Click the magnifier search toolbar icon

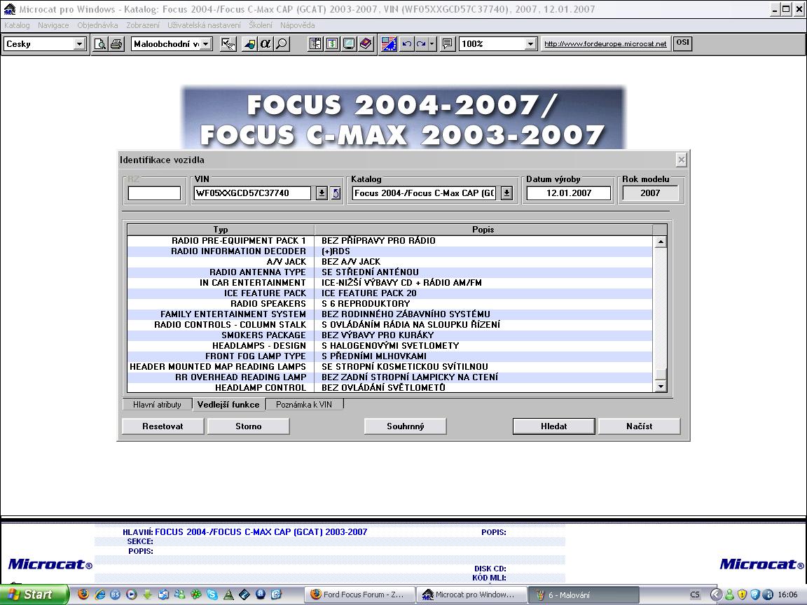281,44
